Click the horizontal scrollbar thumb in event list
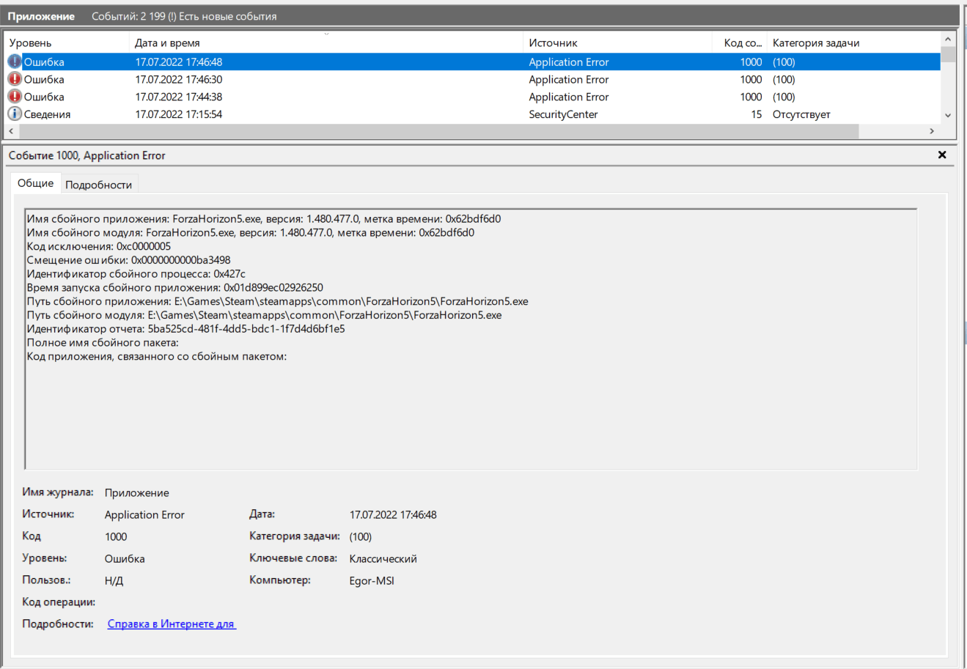 (438, 131)
